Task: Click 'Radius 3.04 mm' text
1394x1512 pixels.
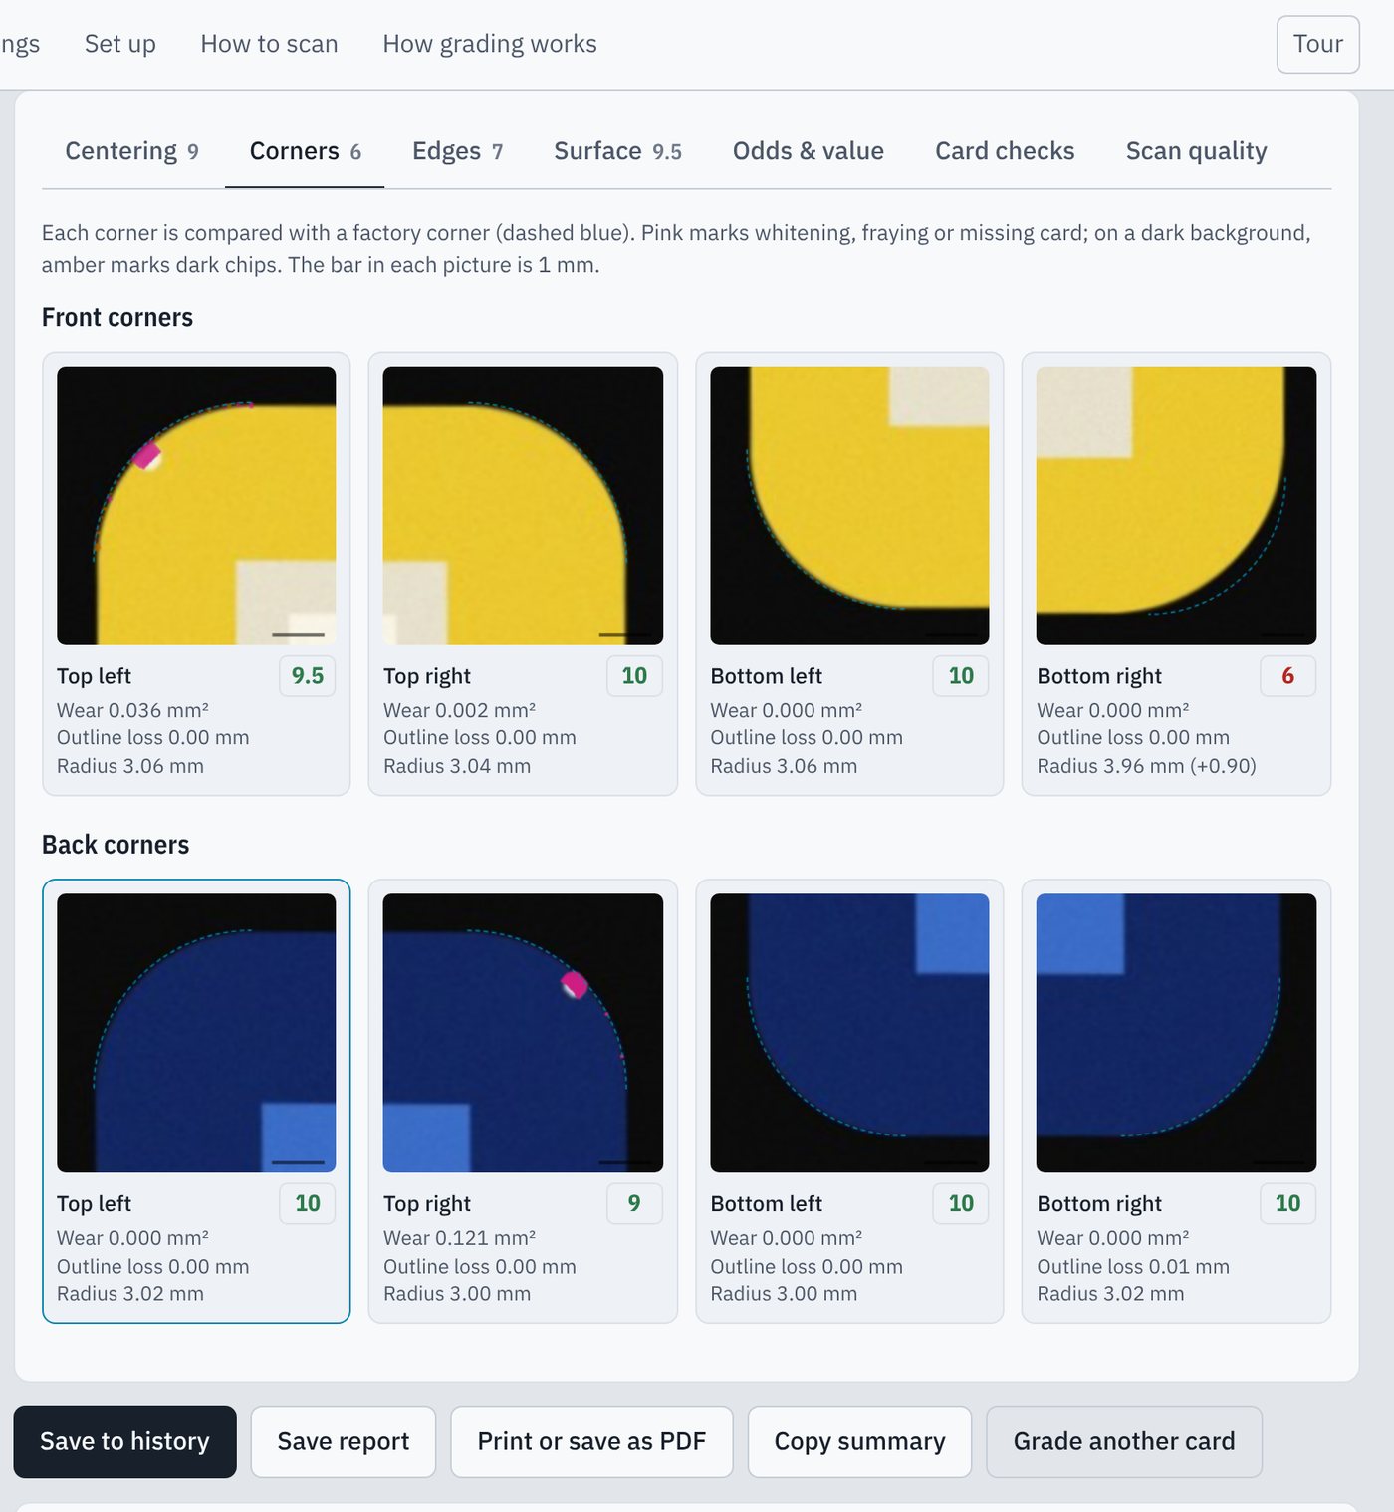Action: pyautogui.click(x=457, y=766)
